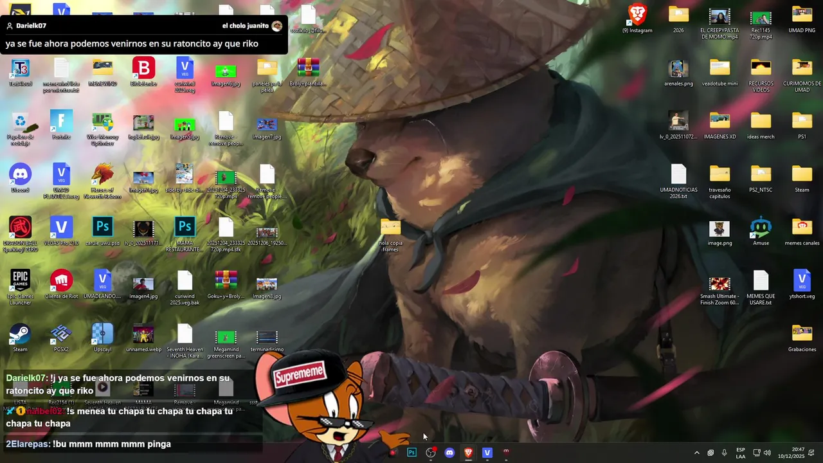This screenshot has height=463, width=823.
Task: Open the Steam desktop shortcut
Action: click(20, 338)
